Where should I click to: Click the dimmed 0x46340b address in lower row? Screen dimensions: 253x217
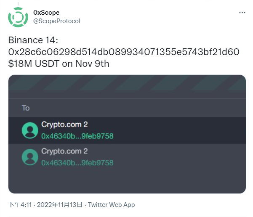point(77,163)
